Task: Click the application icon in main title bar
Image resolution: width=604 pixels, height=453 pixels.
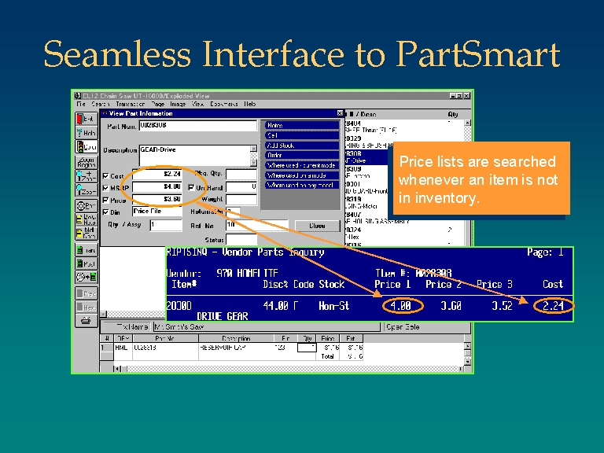Action: tap(78, 96)
